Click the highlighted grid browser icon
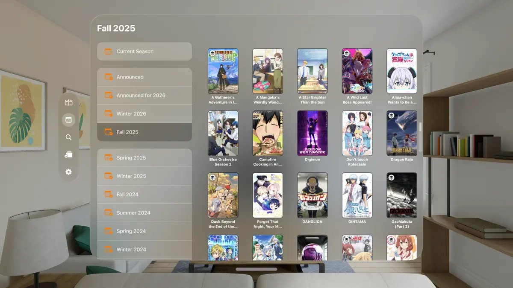The height and width of the screenshot is (288, 513). pos(68,120)
